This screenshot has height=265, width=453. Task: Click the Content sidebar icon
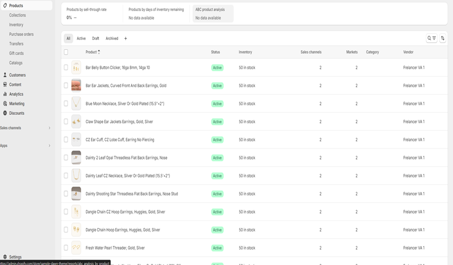point(5,84)
